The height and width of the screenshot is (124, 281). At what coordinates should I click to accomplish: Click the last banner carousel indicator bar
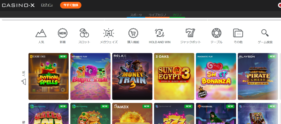pos(244,20)
